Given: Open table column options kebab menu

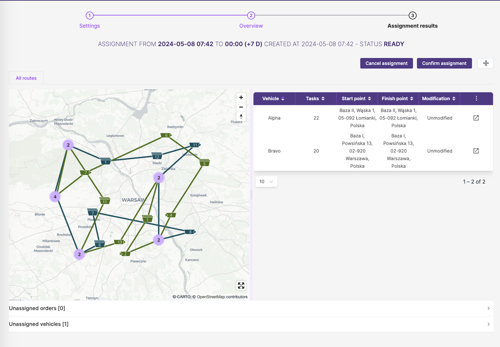Looking at the screenshot, I should click(x=476, y=99).
